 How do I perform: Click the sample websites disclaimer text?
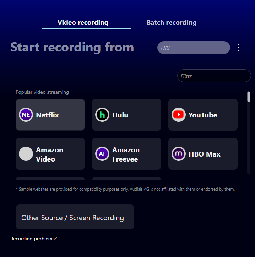[125, 189]
